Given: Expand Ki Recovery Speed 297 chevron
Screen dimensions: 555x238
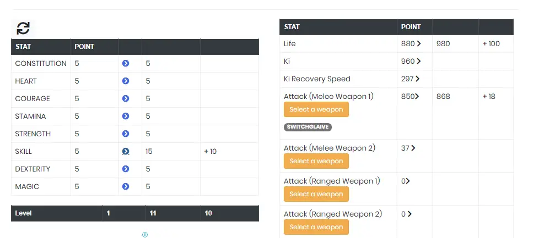Looking at the screenshot, I should [x=417, y=79].
